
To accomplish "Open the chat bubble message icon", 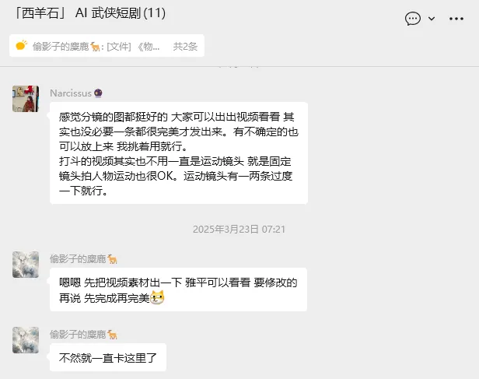I will [413, 19].
